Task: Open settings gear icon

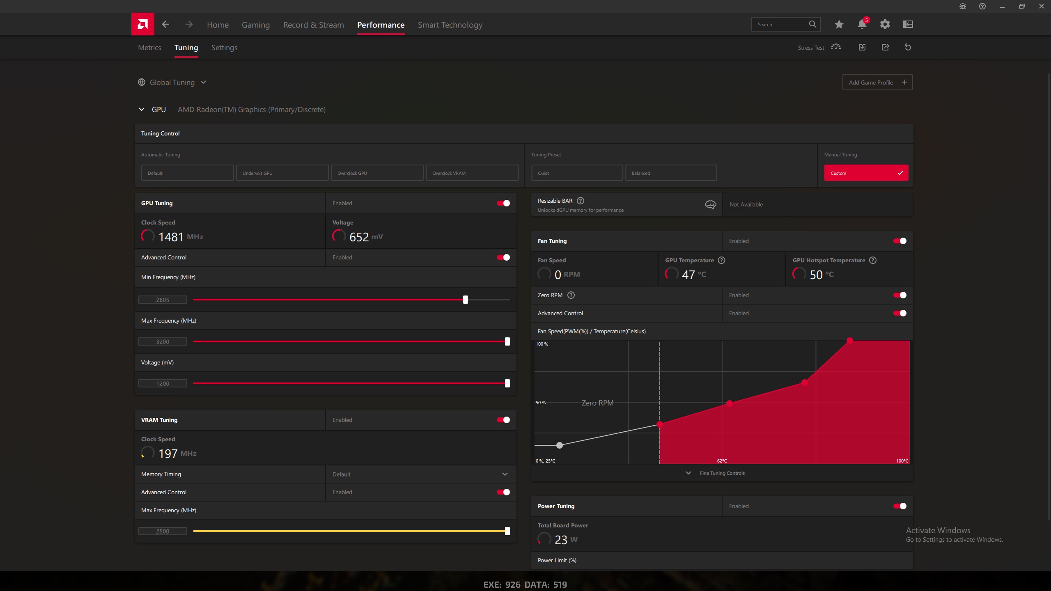Action: [885, 24]
